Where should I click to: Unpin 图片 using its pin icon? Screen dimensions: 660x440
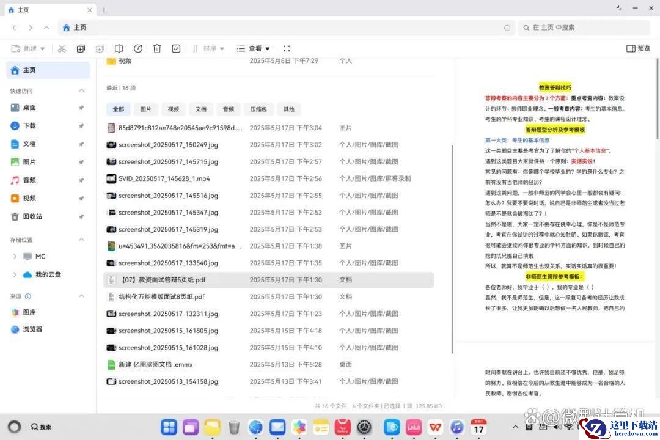click(81, 162)
